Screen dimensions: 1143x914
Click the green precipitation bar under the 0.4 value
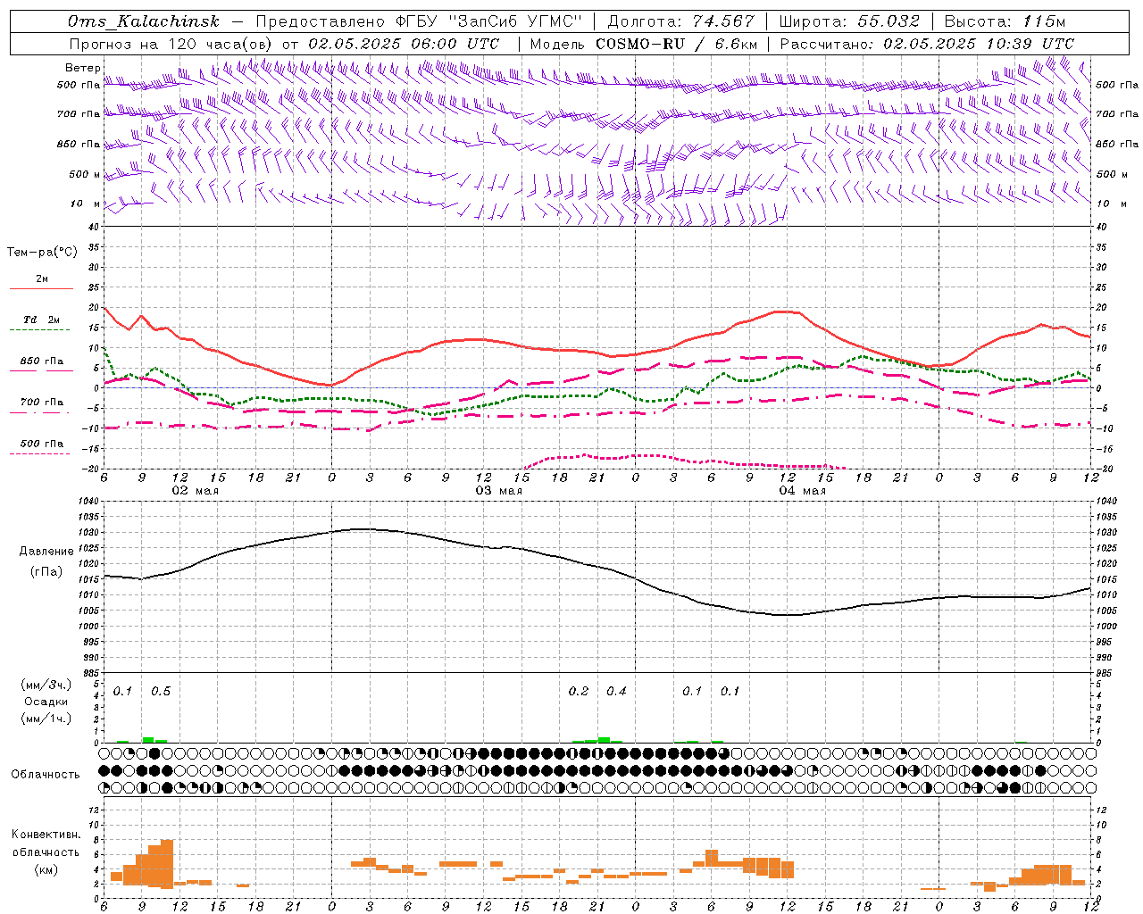604,740
